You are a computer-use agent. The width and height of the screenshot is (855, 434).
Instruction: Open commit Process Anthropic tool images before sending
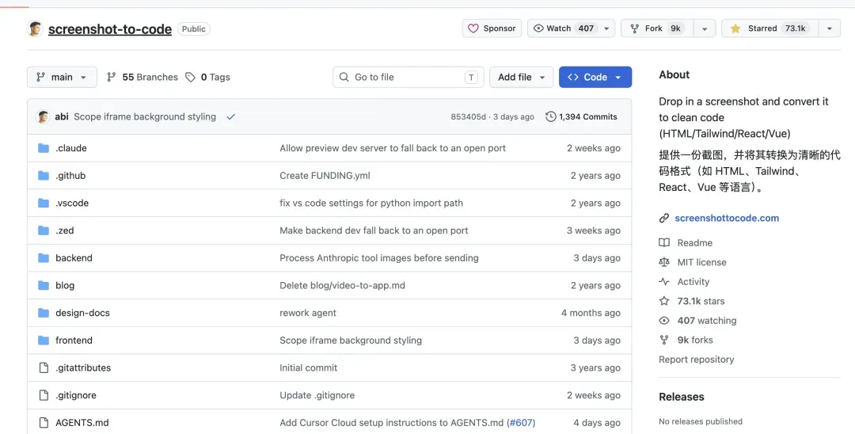pyautogui.click(x=379, y=258)
